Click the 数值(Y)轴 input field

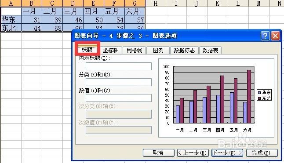pos(119,98)
